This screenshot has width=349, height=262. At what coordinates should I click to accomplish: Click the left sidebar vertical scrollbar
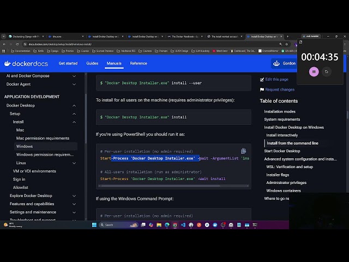[x=86, y=118]
